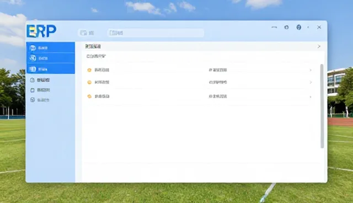Open the user avatar icon in title bar
This screenshot has width=353, height=203.
pos(298,27)
